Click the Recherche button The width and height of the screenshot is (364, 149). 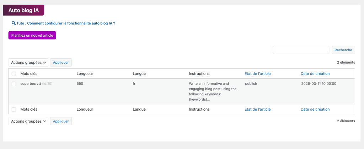point(343,50)
